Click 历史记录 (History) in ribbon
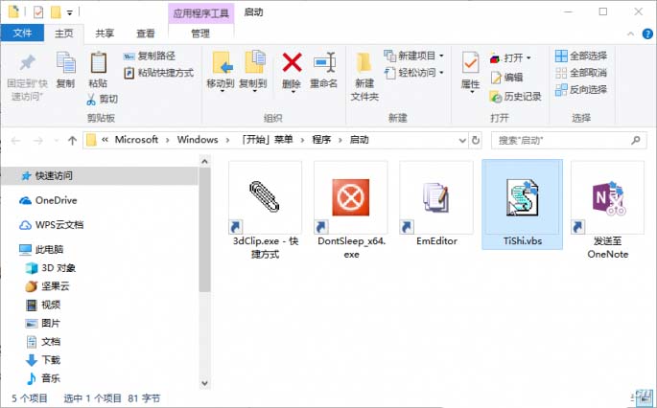This screenshot has height=408, width=657. coord(515,97)
